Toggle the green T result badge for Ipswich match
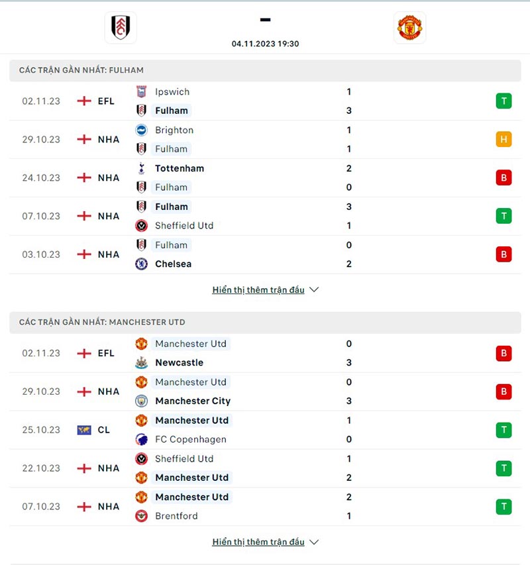 coord(503,101)
